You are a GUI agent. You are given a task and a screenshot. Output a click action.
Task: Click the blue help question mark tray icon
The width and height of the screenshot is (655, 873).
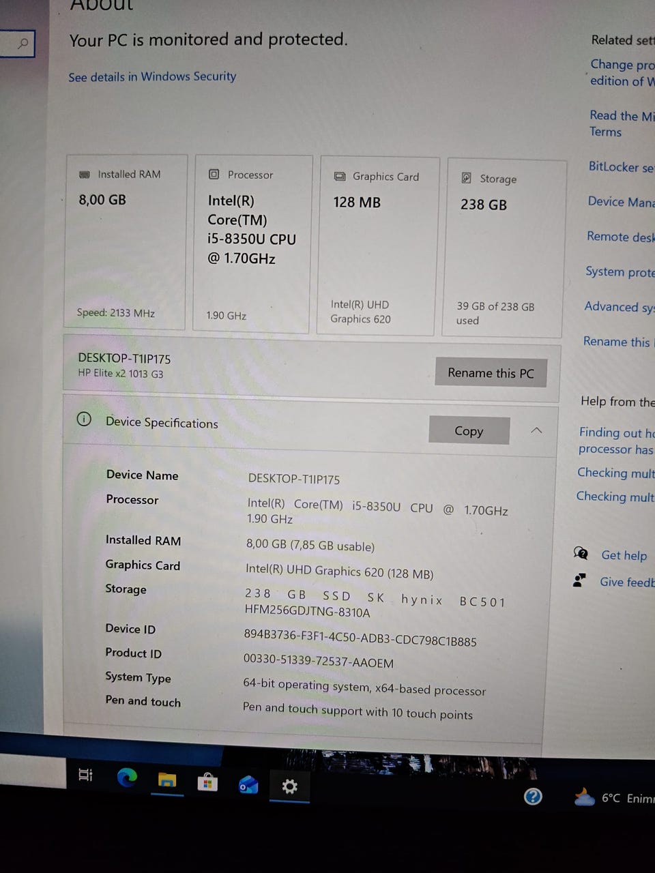pyautogui.click(x=533, y=796)
